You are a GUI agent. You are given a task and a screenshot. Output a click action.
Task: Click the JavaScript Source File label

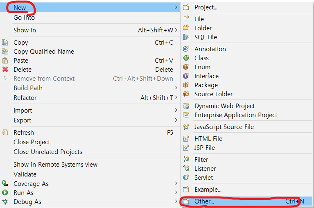pos(224,127)
